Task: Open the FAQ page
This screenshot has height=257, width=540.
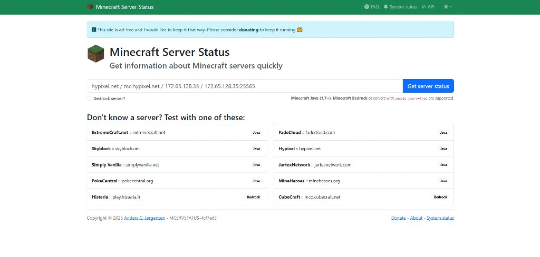Action: [371, 7]
